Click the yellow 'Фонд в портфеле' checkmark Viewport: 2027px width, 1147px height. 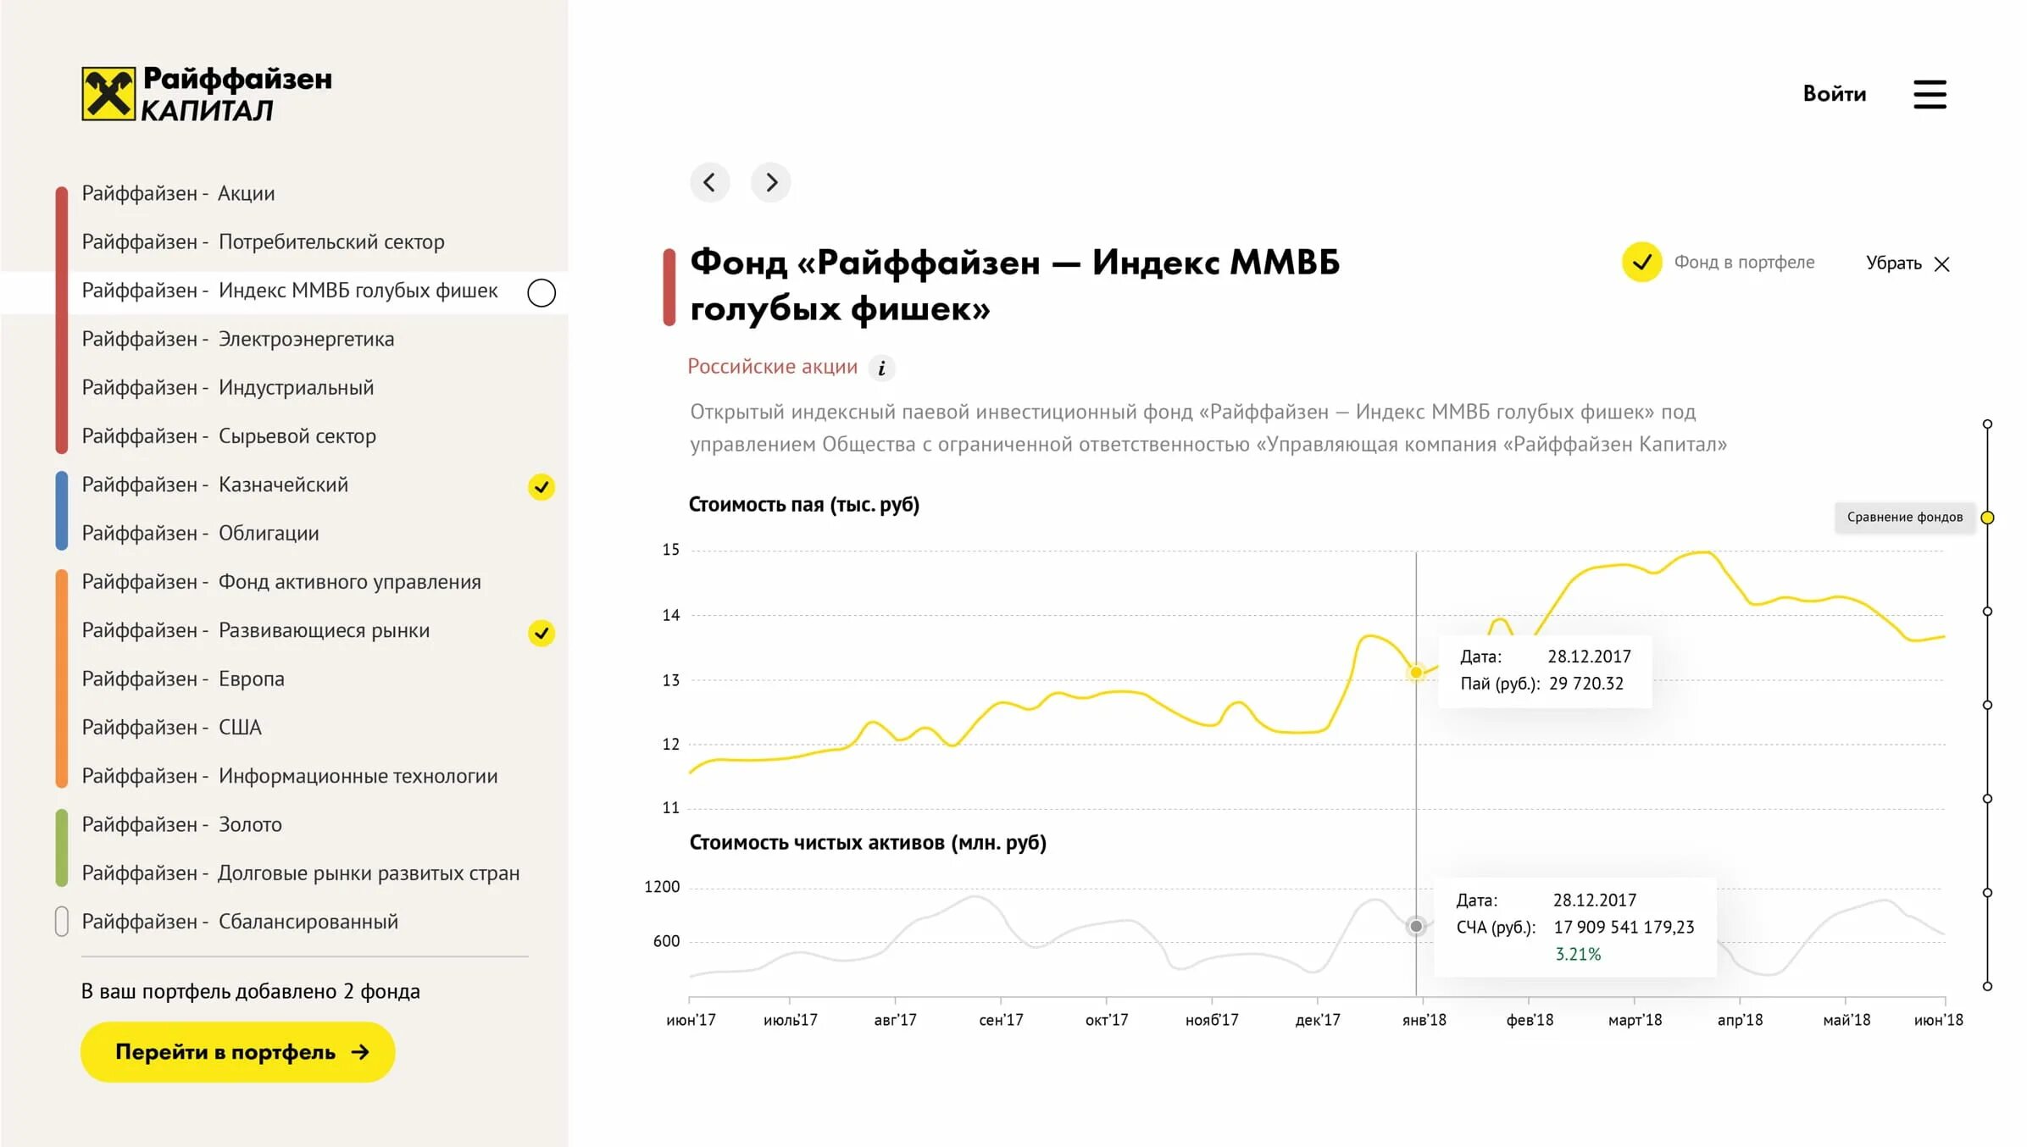pos(1641,263)
